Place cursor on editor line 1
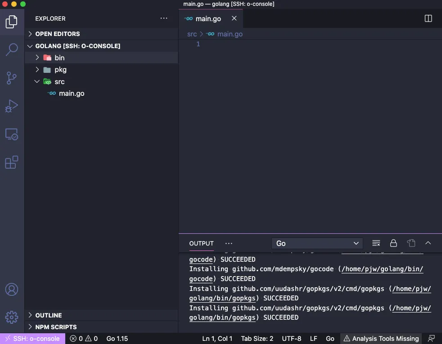The height and width of the screenshot is (344, 442). pos(310,44)
